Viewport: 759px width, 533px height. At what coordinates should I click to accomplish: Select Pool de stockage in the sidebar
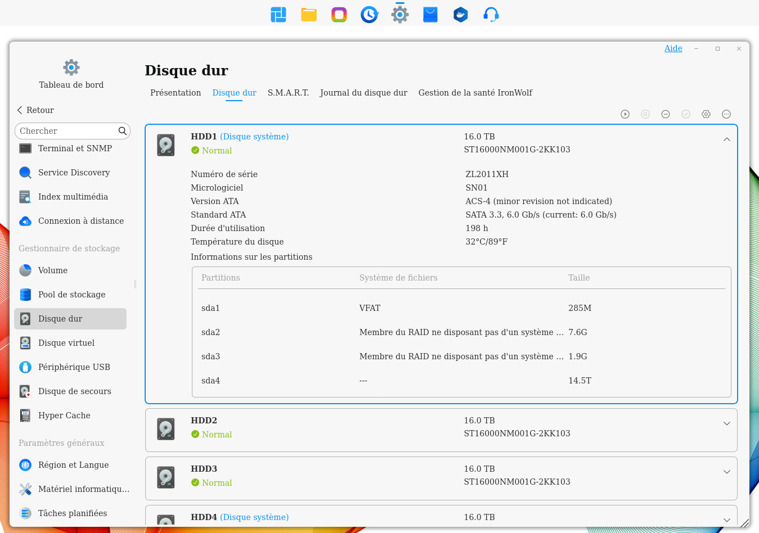[71, 295]
